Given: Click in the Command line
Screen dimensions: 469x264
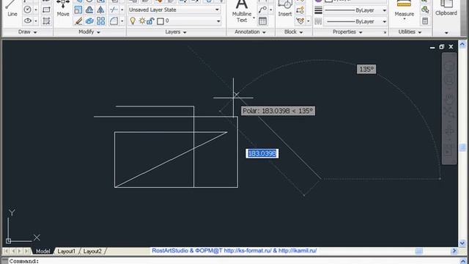Looking at the screenshot, I should click(233, 261).
